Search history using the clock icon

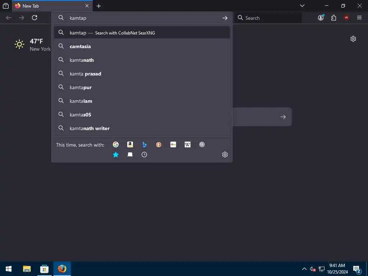pos(144,155)
